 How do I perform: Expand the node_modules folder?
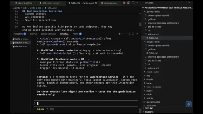(x=167, y=87)
